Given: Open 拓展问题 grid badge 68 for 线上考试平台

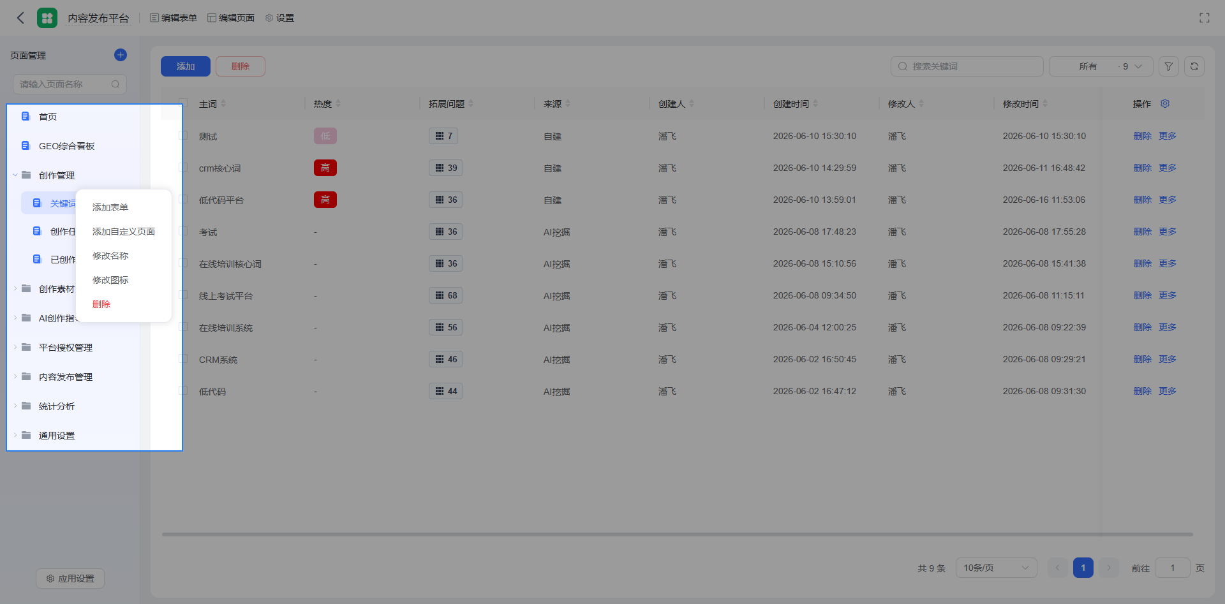Looking at the screenshot, I should tap(445, 295).
